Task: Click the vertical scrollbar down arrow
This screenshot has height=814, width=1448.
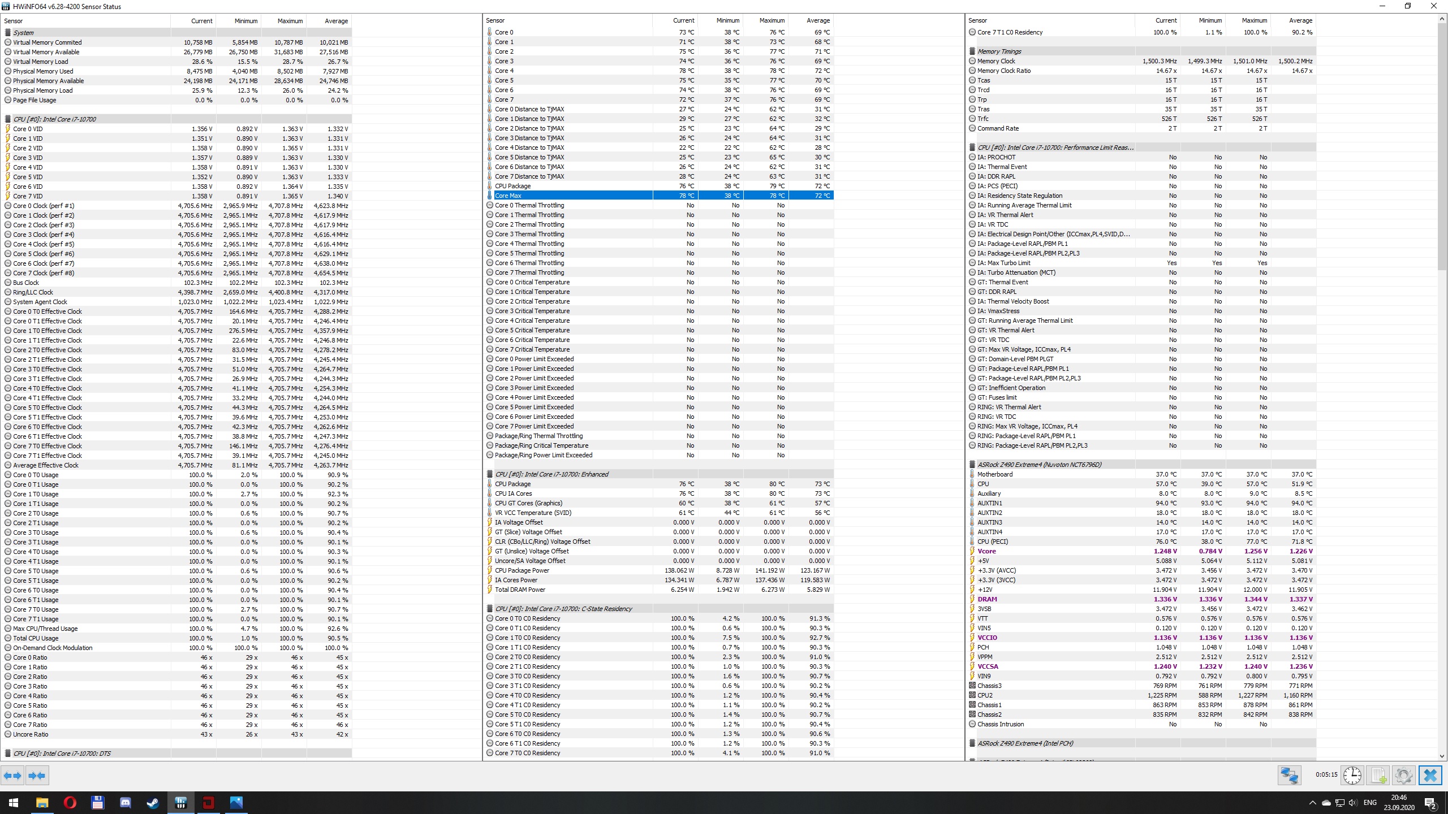Action: click(x=1441, y=756)
